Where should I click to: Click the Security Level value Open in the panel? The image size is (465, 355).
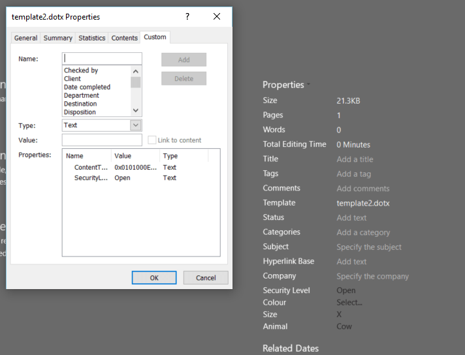point(345,290)
